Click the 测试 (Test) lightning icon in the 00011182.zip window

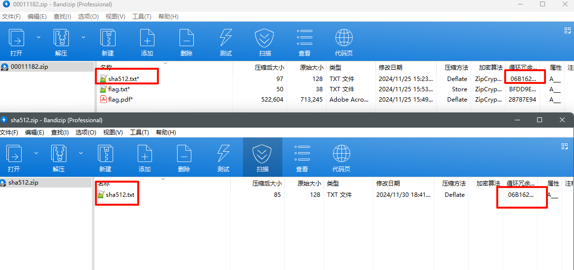tap(226, 38)
